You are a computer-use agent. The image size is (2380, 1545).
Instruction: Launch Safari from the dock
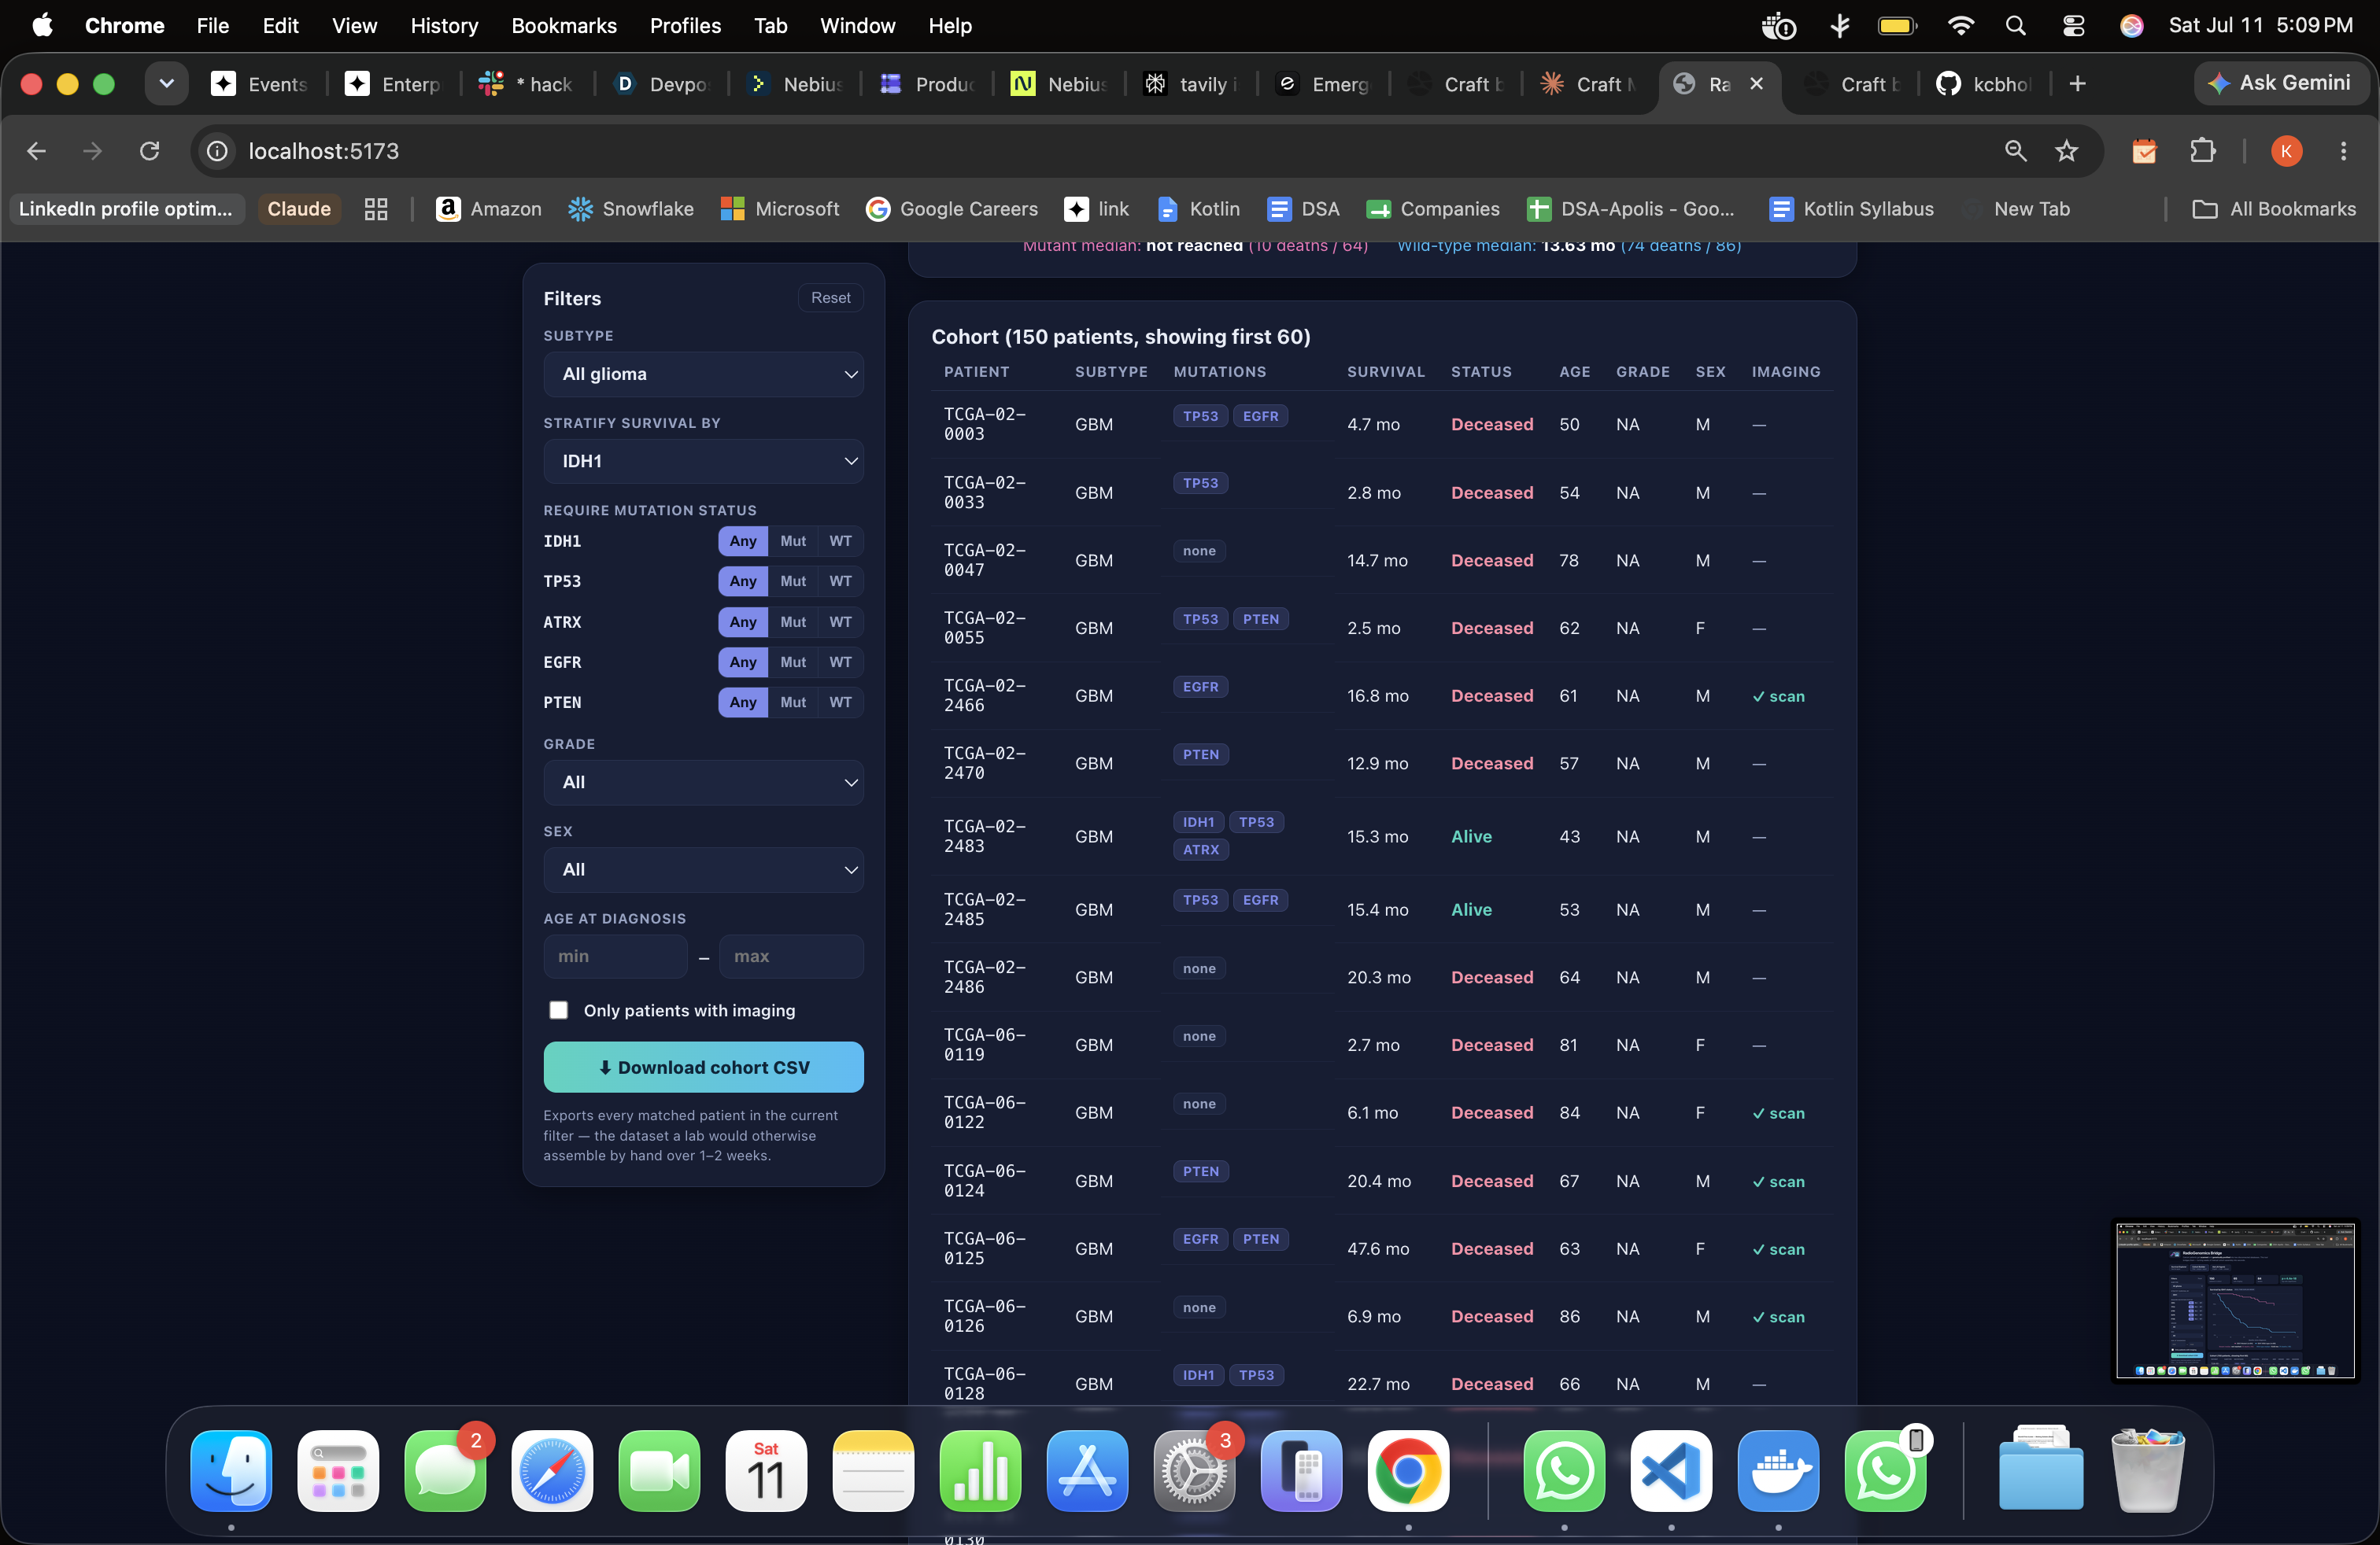point(552,1470)
